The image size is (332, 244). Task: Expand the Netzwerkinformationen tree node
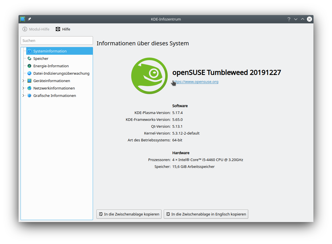pyautogui.click(x=23, y=88)
